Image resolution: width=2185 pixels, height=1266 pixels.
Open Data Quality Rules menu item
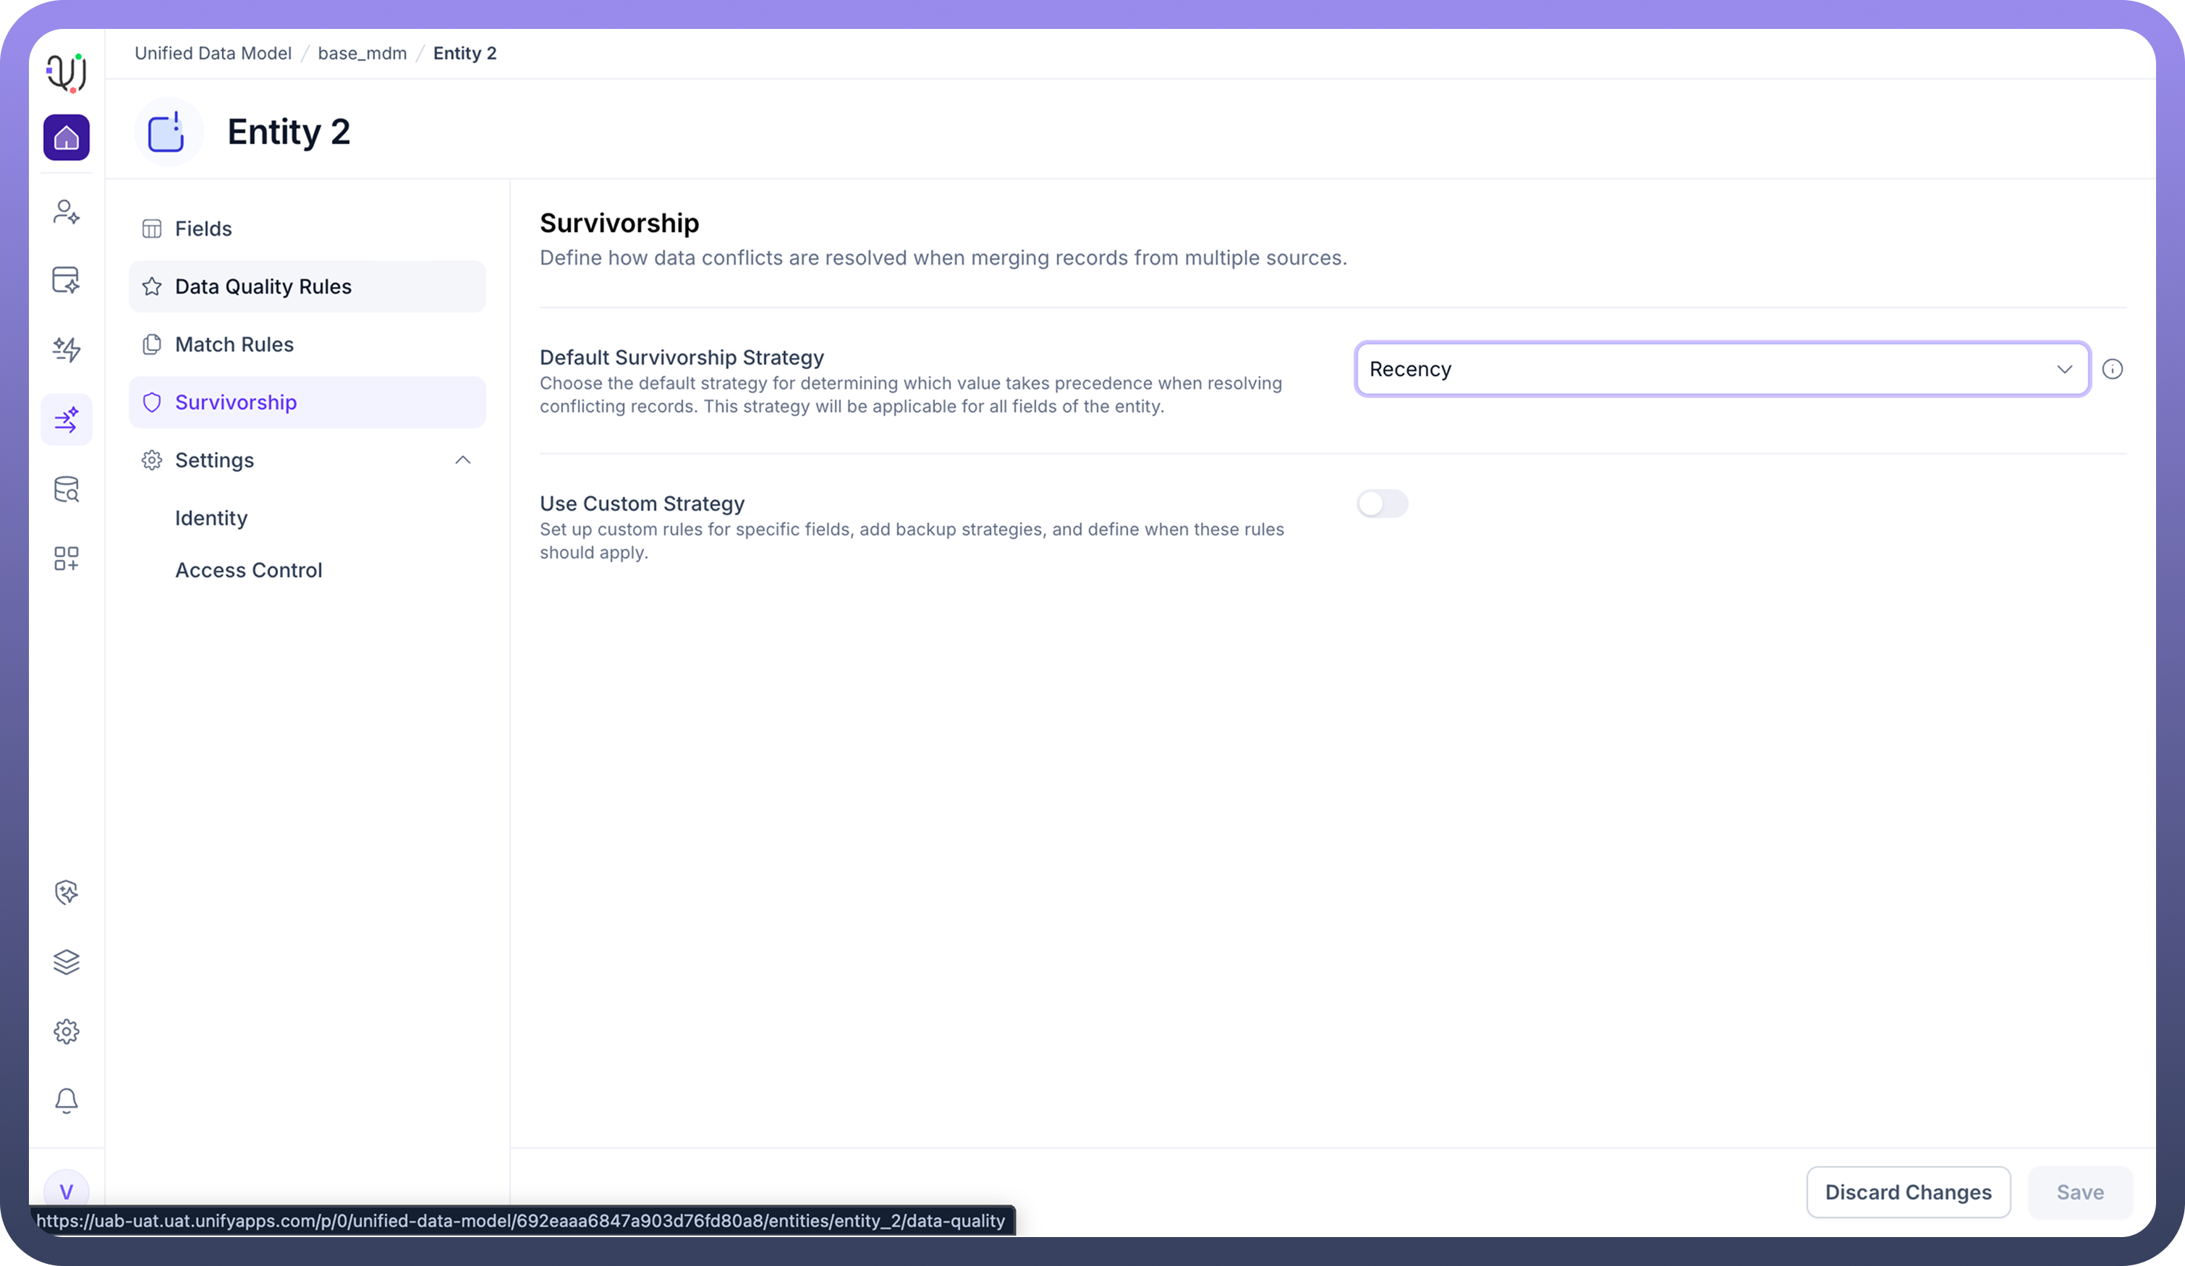coord(307,287)
